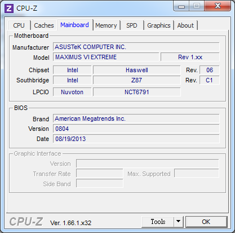This screenshot has height=233, width=235.
Task: Click the Chipset vendor Intel field
Action: click(72, 70)
